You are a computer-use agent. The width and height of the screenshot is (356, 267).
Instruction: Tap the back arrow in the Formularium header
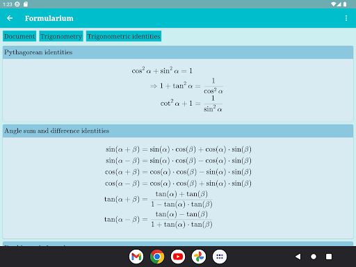click(10, 18)
